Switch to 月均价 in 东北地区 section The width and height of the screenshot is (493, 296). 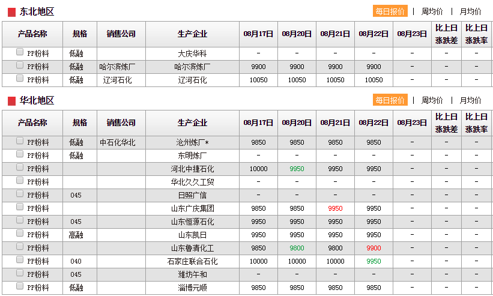click(x=470, y=11)
